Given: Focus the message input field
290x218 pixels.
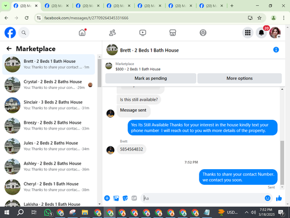Looking at the screenshot, I should 203,198.
